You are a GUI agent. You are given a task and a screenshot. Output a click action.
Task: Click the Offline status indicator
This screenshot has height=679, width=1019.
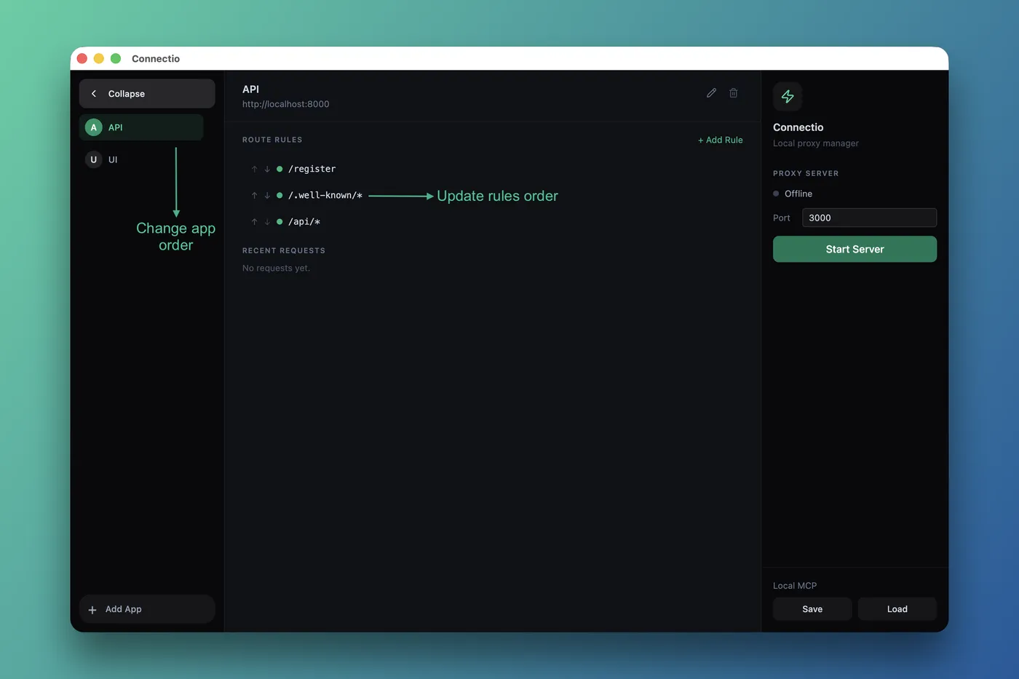pos(793,194)
